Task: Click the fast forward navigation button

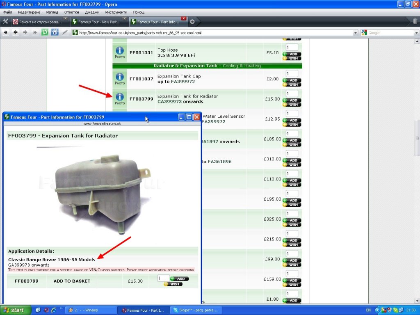Action: (35, 32)
